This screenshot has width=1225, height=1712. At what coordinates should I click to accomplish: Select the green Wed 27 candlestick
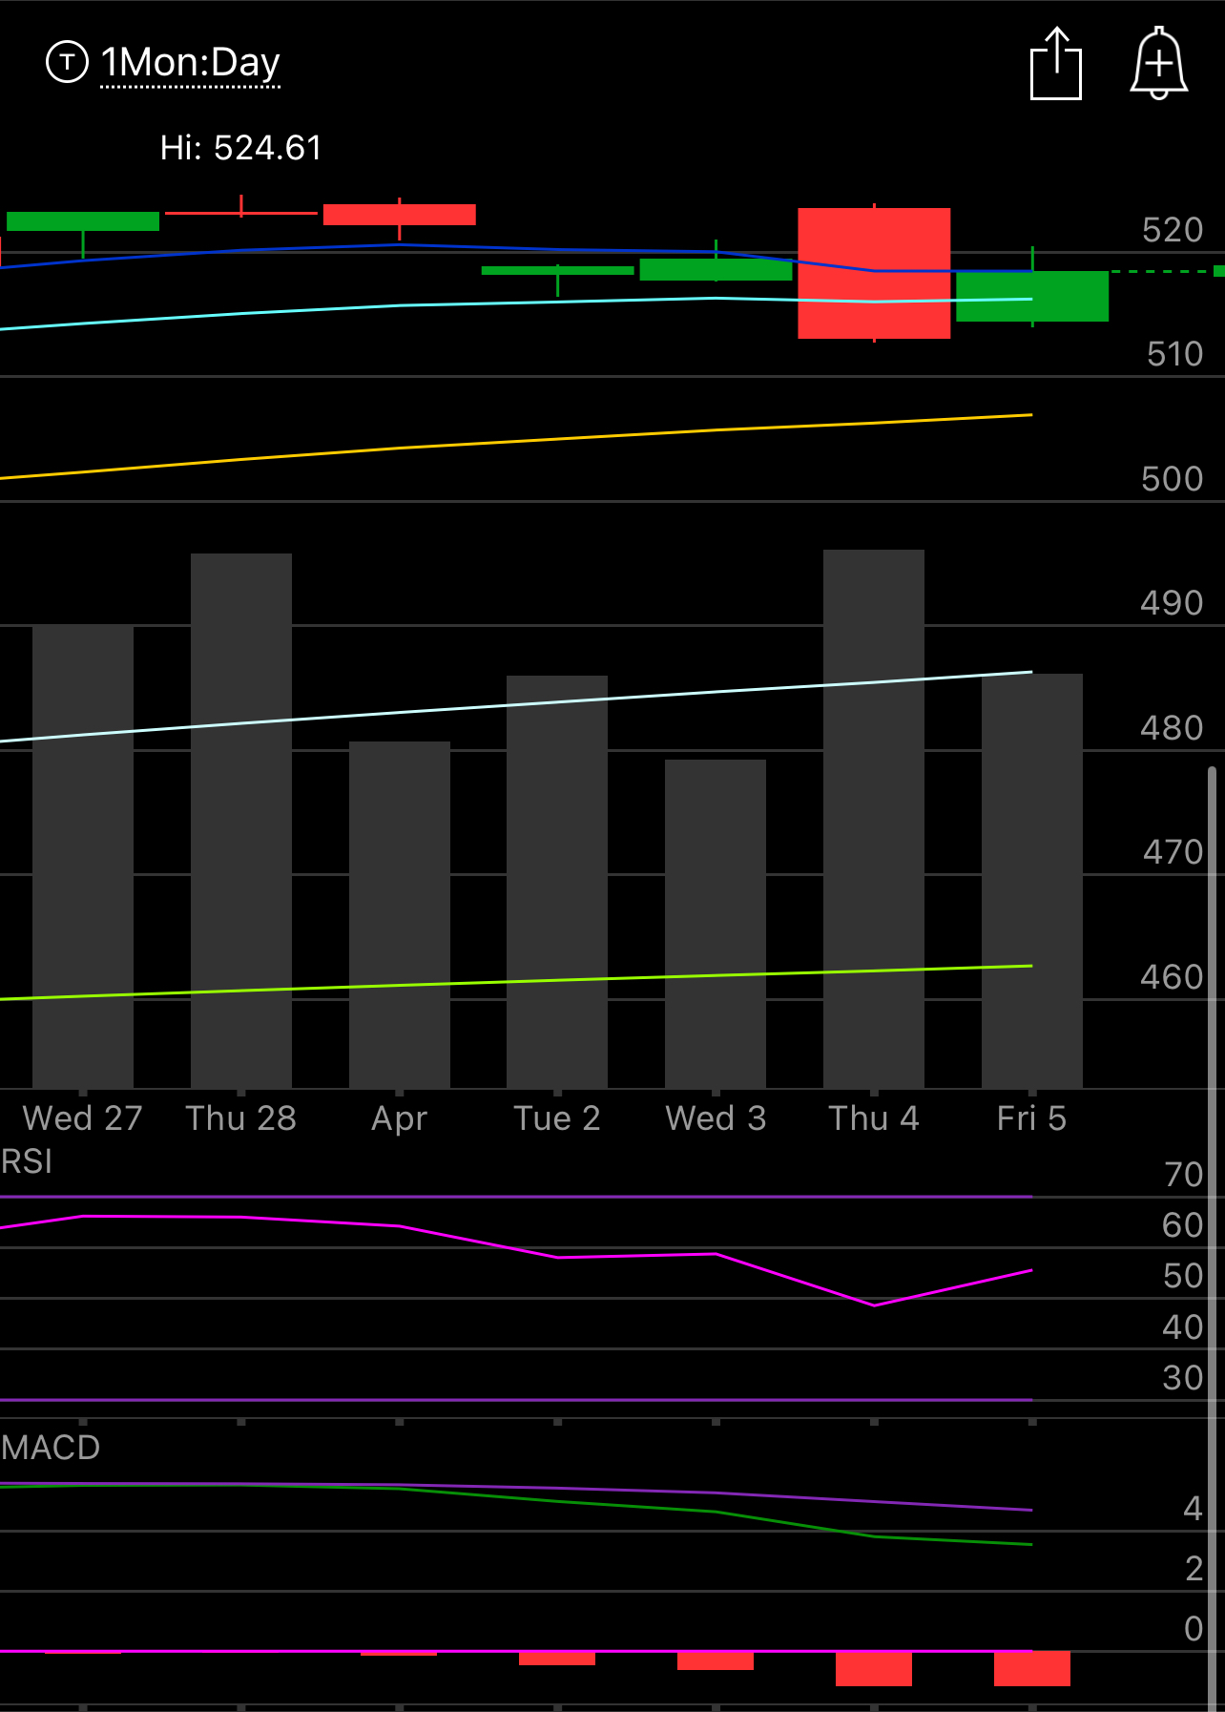coord(83,221)
